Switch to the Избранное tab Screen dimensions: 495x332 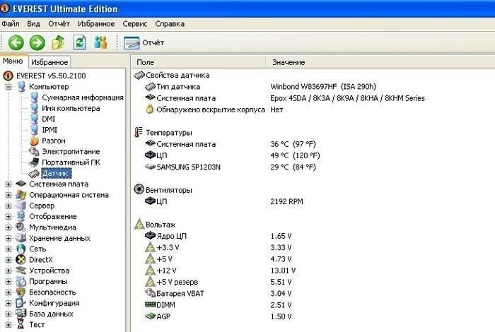(49, 62)
